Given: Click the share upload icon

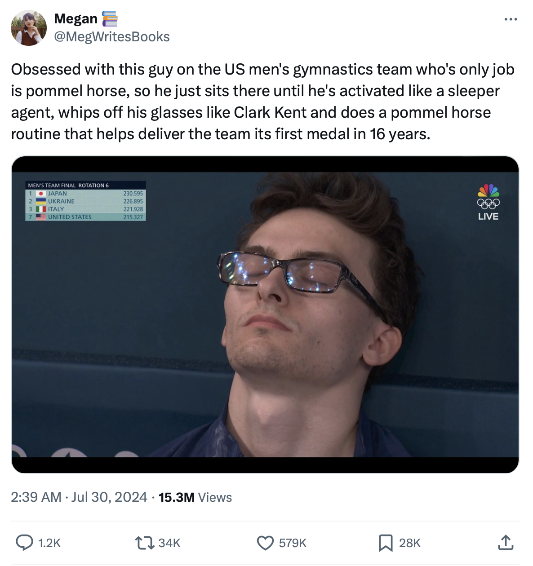Looking at the screenshot, I should click(506, 543).
